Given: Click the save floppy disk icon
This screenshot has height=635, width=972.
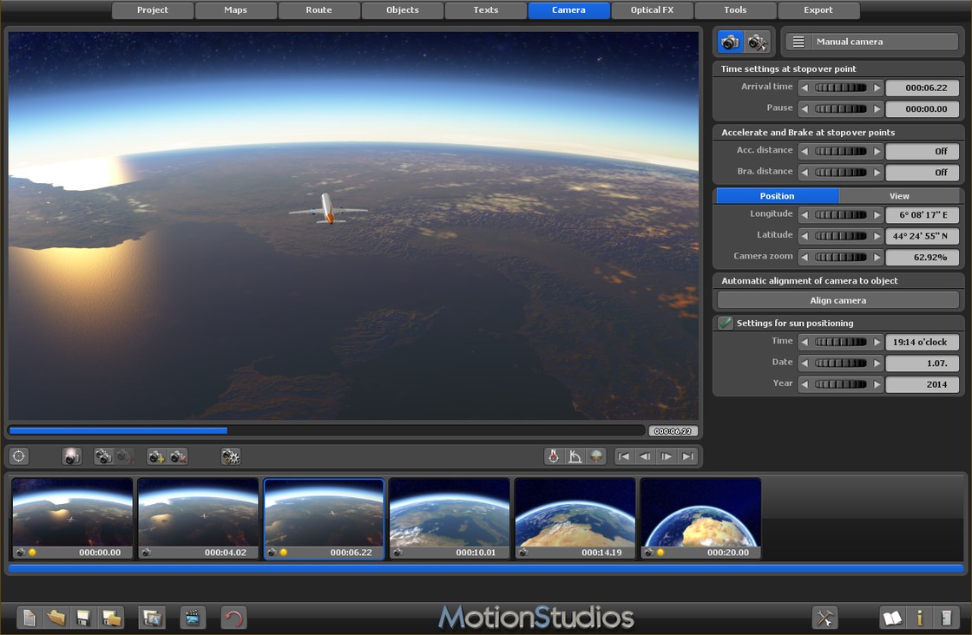Looking at the screenshot, I should (83, 618).
